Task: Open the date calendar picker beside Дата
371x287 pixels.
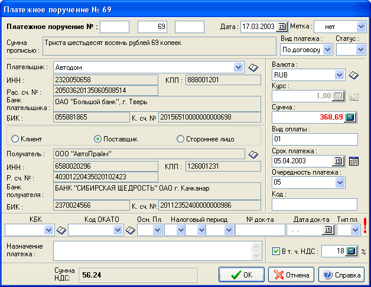Action: point(282,27)
